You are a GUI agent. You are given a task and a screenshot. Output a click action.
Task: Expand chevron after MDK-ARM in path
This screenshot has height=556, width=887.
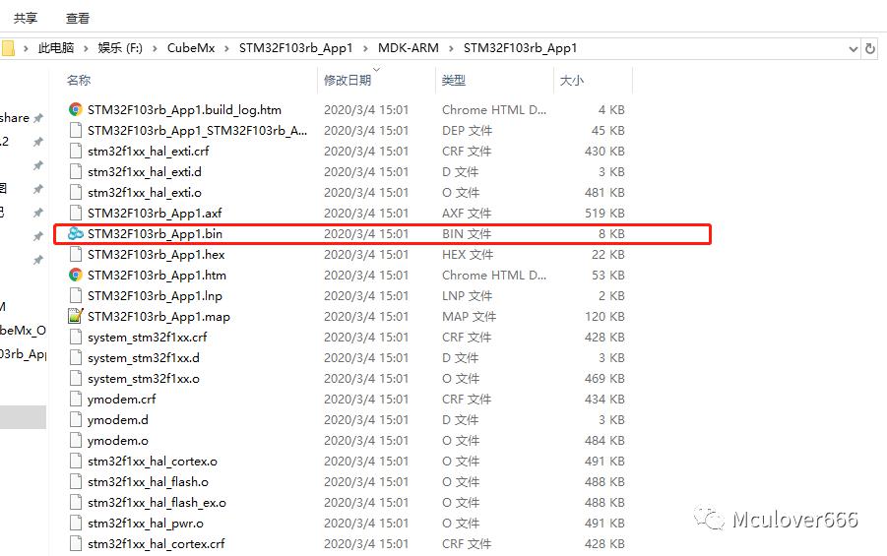click(x=451, y=48)
